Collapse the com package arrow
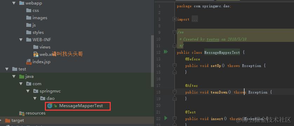The width and height of the screenshot is (294, 126). tap(21, 84)
